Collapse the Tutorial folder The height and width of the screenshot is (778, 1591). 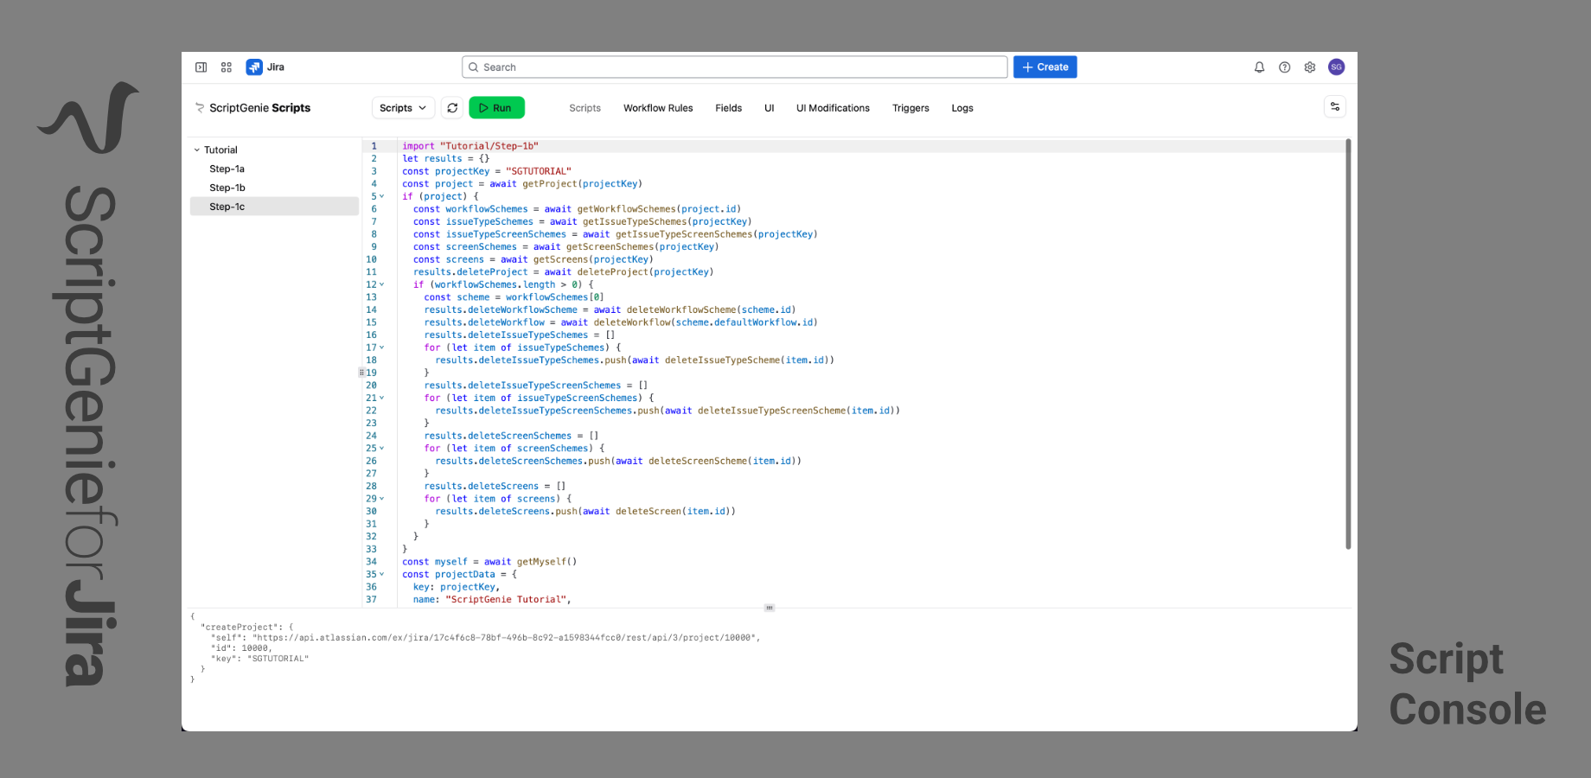pos(197,150)
